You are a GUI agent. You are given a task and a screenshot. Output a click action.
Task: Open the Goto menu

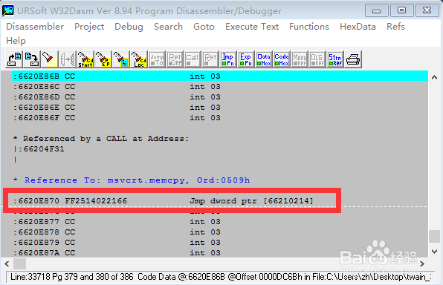(204, 27)
